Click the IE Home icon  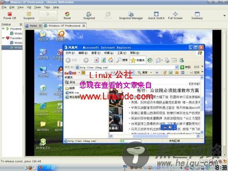coord(111,60)
